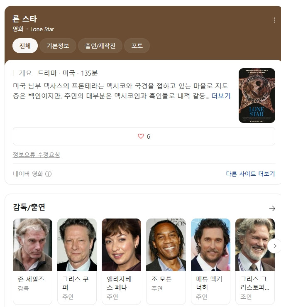Open 다른 사이트 더보기 link
Screen dimensions: 281x307
click(x=250, y=174)
